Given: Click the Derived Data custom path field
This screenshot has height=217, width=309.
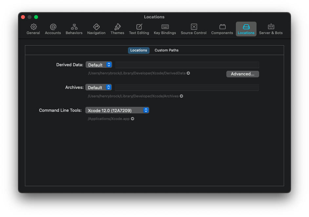Looking at the screenshot, I should pyautogui.click(x=187, y=65).
